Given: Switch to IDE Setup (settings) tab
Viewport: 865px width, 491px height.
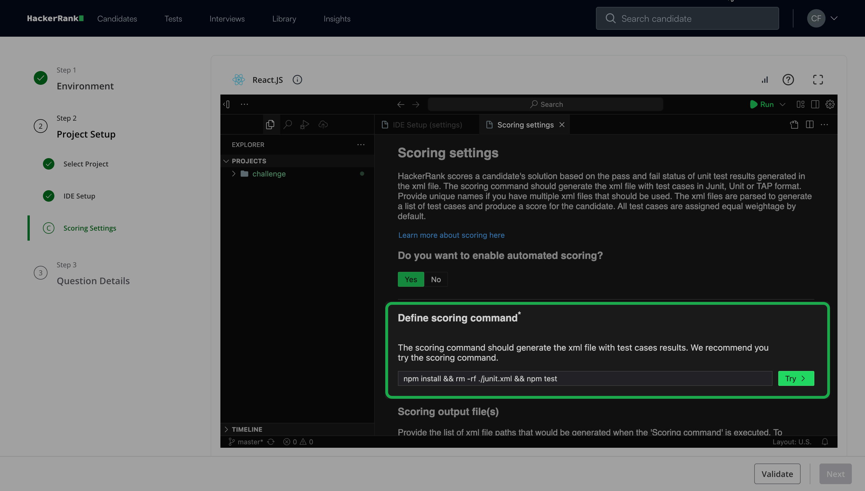Looking at the screenshot, I should [426, 125].
